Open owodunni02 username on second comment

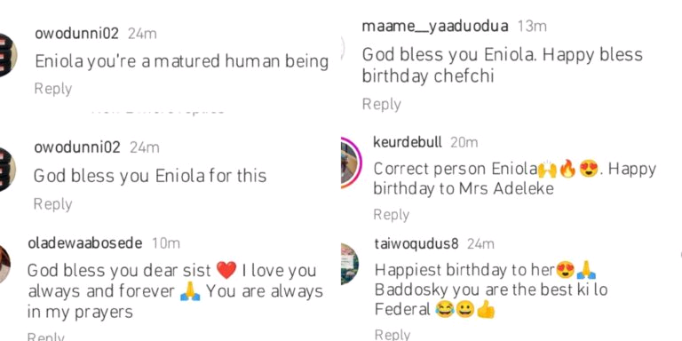[x=77, y=148]
